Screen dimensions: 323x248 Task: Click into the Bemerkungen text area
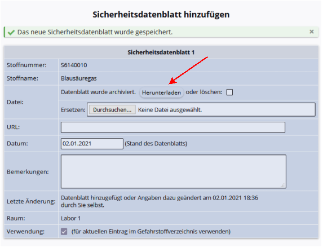coord(174,171)
